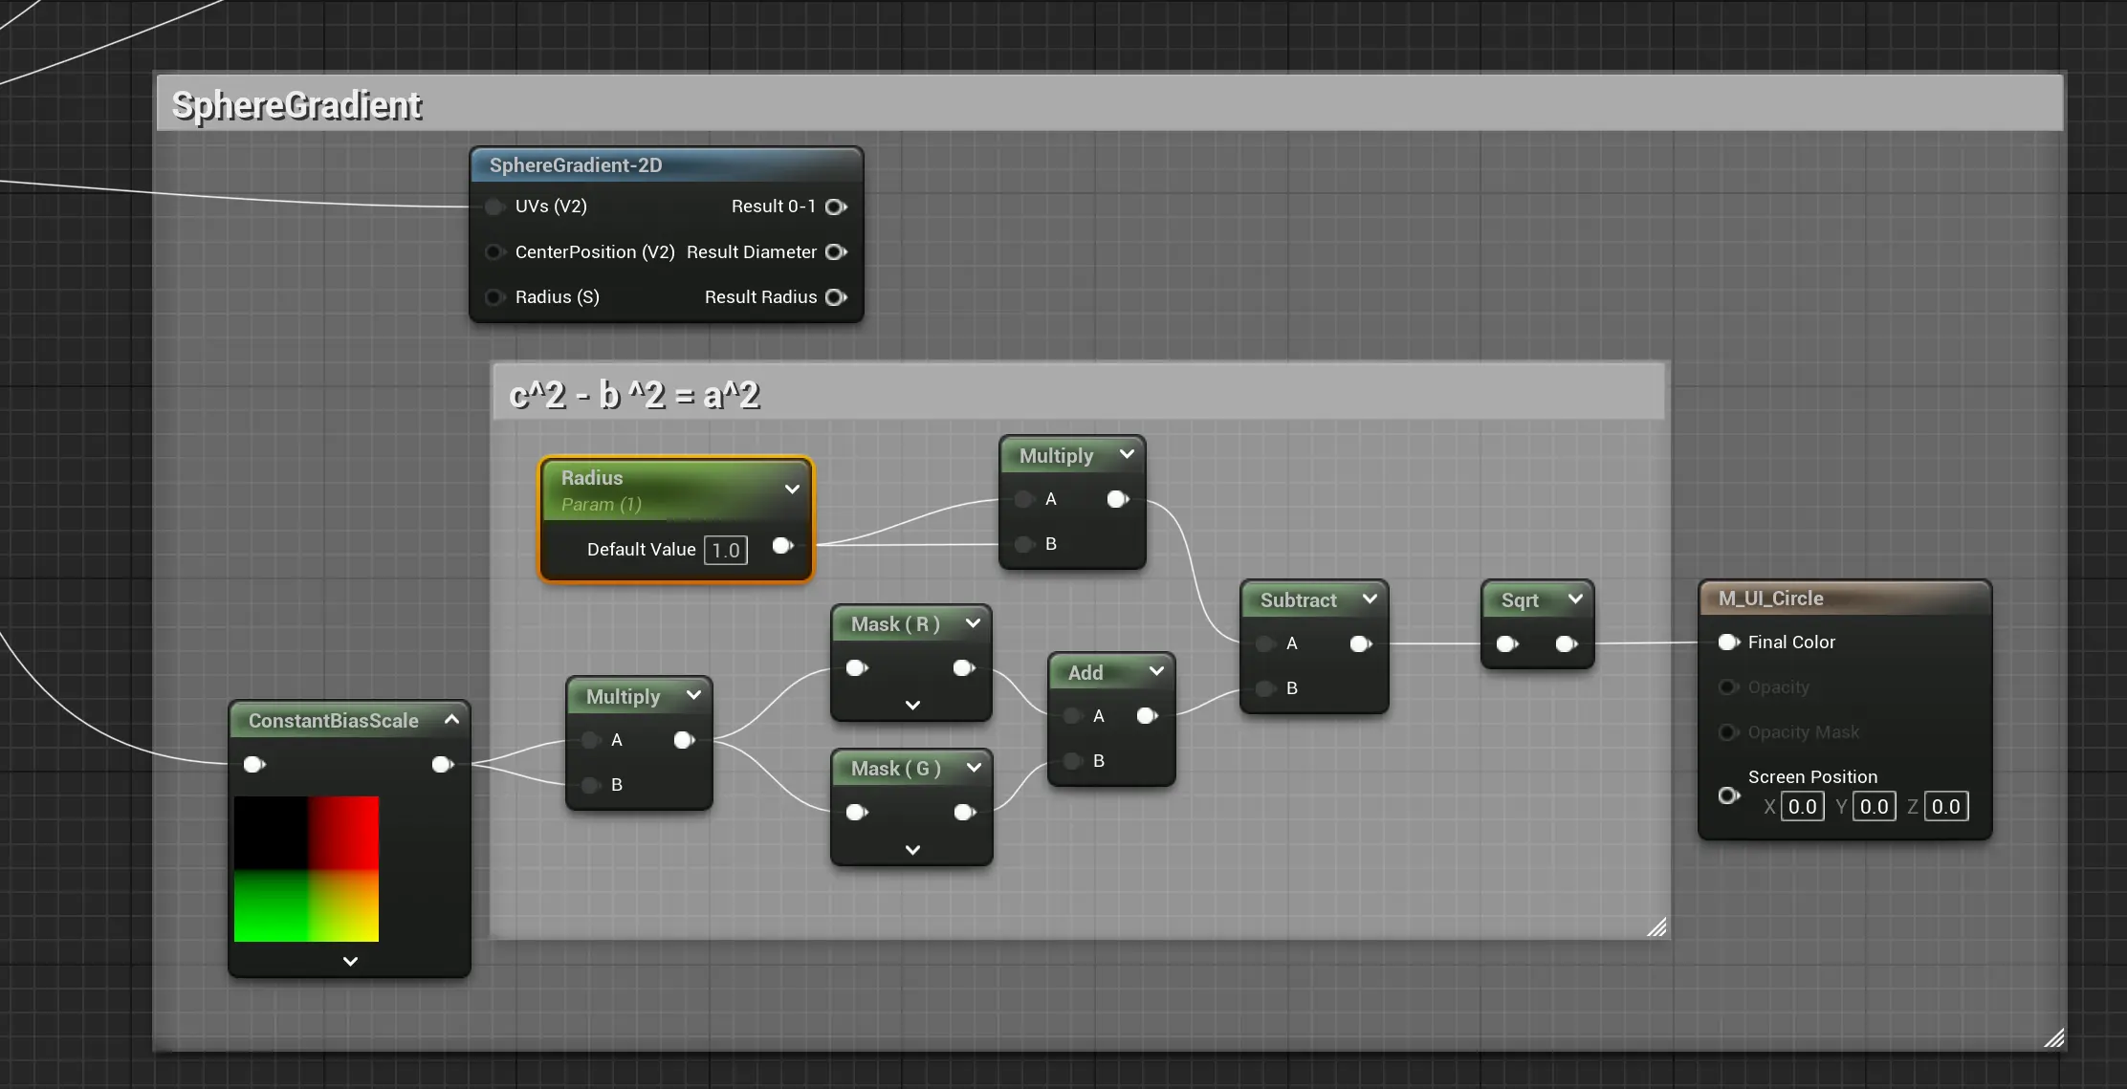Expand the Radius parameter node chevron
The width and height of the screenshot is (2127, 1089).
pos(792,490)
